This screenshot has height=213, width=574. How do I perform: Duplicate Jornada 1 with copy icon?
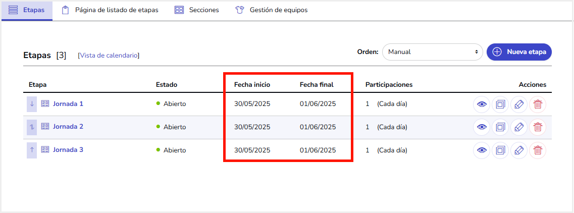coord(500,104)
